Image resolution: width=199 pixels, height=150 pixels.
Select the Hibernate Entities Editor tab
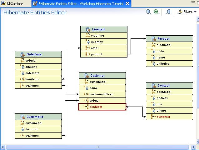pyautogui.click(x=81, y=3)
